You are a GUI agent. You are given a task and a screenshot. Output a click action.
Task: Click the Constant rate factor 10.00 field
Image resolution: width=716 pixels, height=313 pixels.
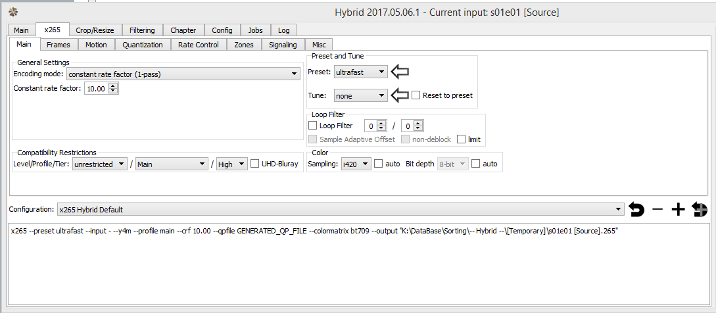coord(96,88)
